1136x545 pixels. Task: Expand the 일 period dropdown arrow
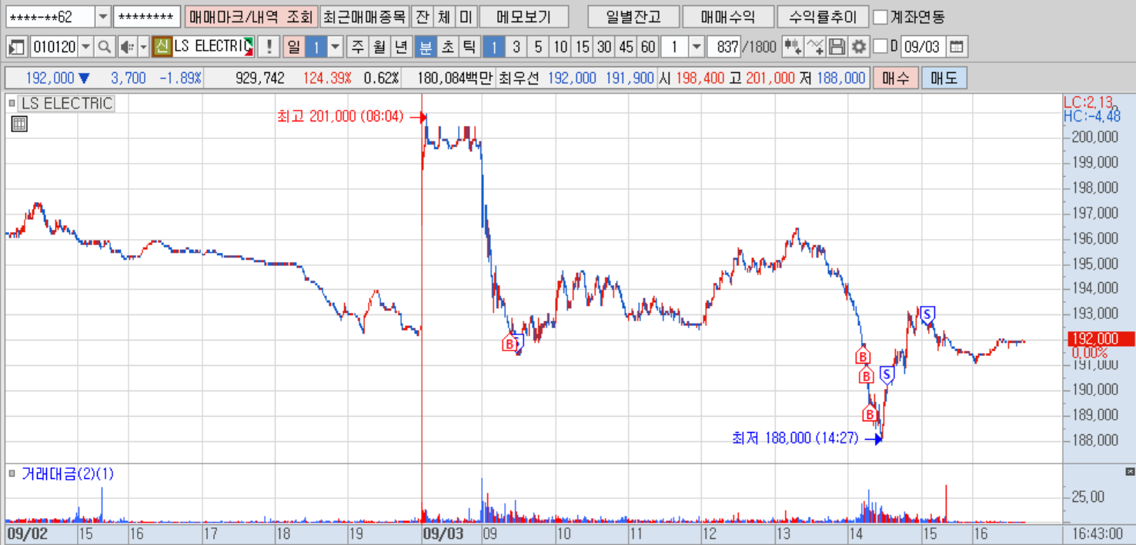tap(336, 47)
